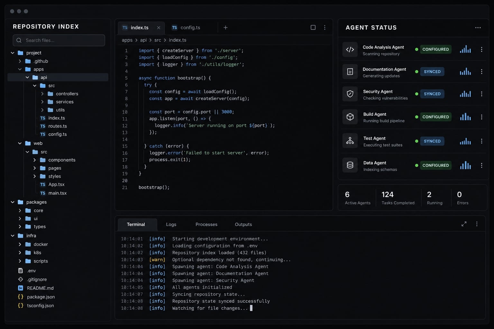Expand the docker folder
Viewport: 494px width, 329px height.
(x=20, y=244)
